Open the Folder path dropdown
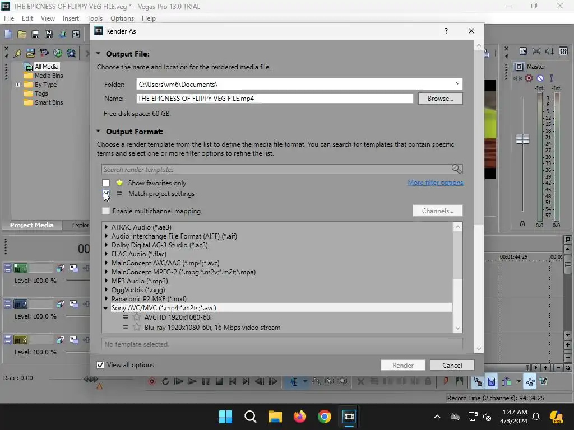 (x=457, y=84)
